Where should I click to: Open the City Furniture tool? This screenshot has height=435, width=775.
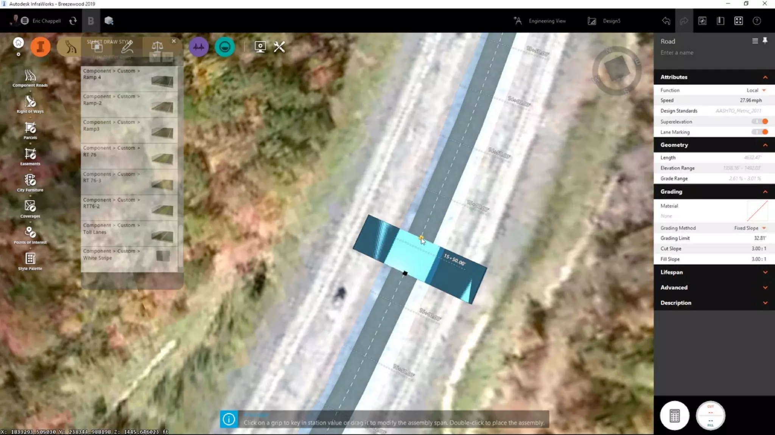tap(30, 182)
